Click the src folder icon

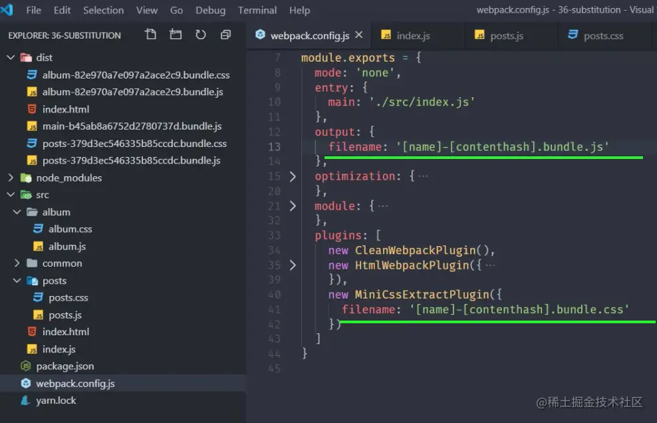point(26,195)
